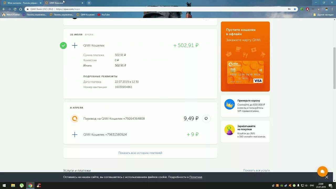
Task: Open 'Зарабатывайте на покупках' cashback offer
Action: [245, 132]
